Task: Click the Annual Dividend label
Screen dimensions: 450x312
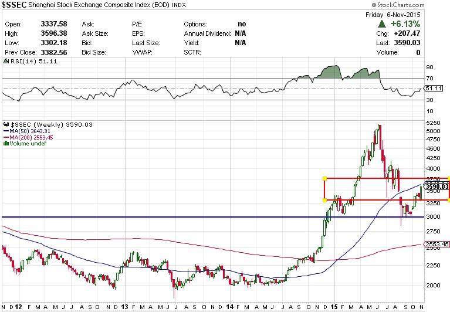Action: click(x=207, y=33)
